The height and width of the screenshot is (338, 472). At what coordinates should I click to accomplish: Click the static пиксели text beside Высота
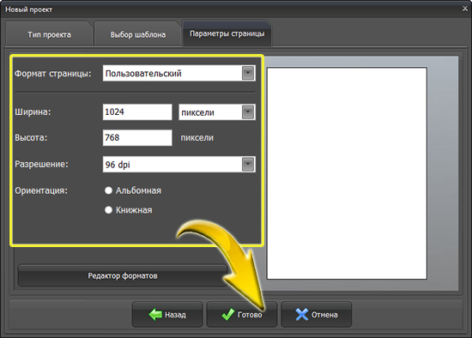197,138
